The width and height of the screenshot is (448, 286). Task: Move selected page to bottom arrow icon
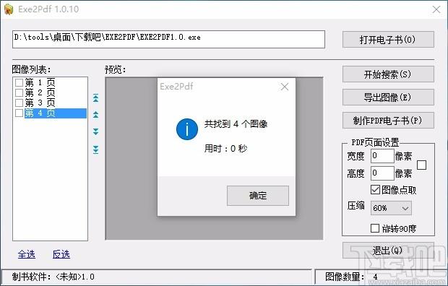click(x=95, y=149)
